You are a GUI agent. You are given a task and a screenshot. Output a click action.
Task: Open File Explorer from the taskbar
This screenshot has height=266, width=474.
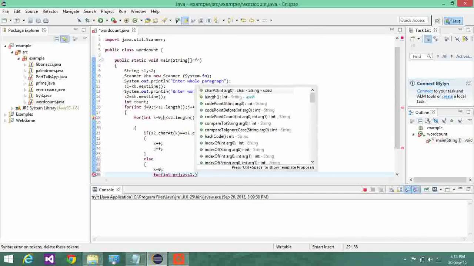(x=93, y=259)
